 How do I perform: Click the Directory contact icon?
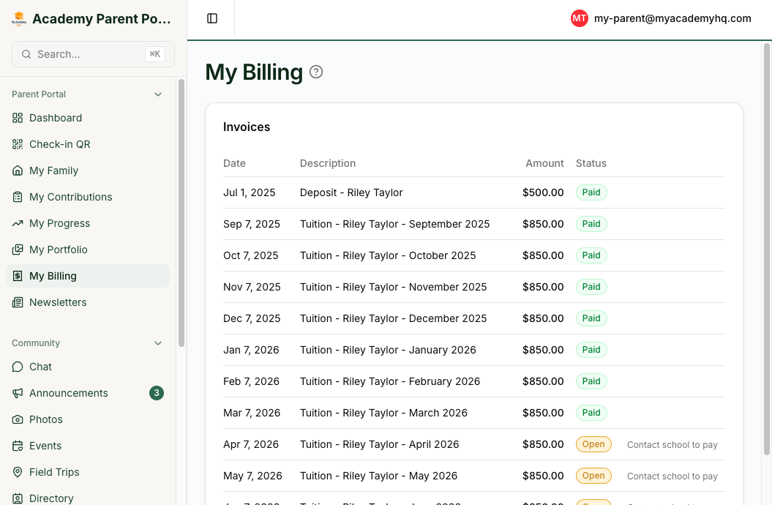click(18, 498)
